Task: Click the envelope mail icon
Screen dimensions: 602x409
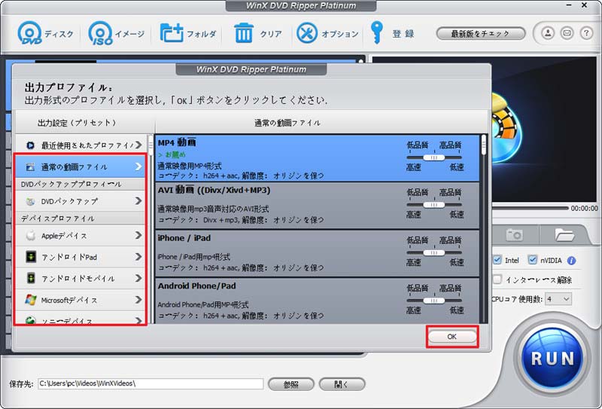Action: pyautogui.click(x=566, y=33)
